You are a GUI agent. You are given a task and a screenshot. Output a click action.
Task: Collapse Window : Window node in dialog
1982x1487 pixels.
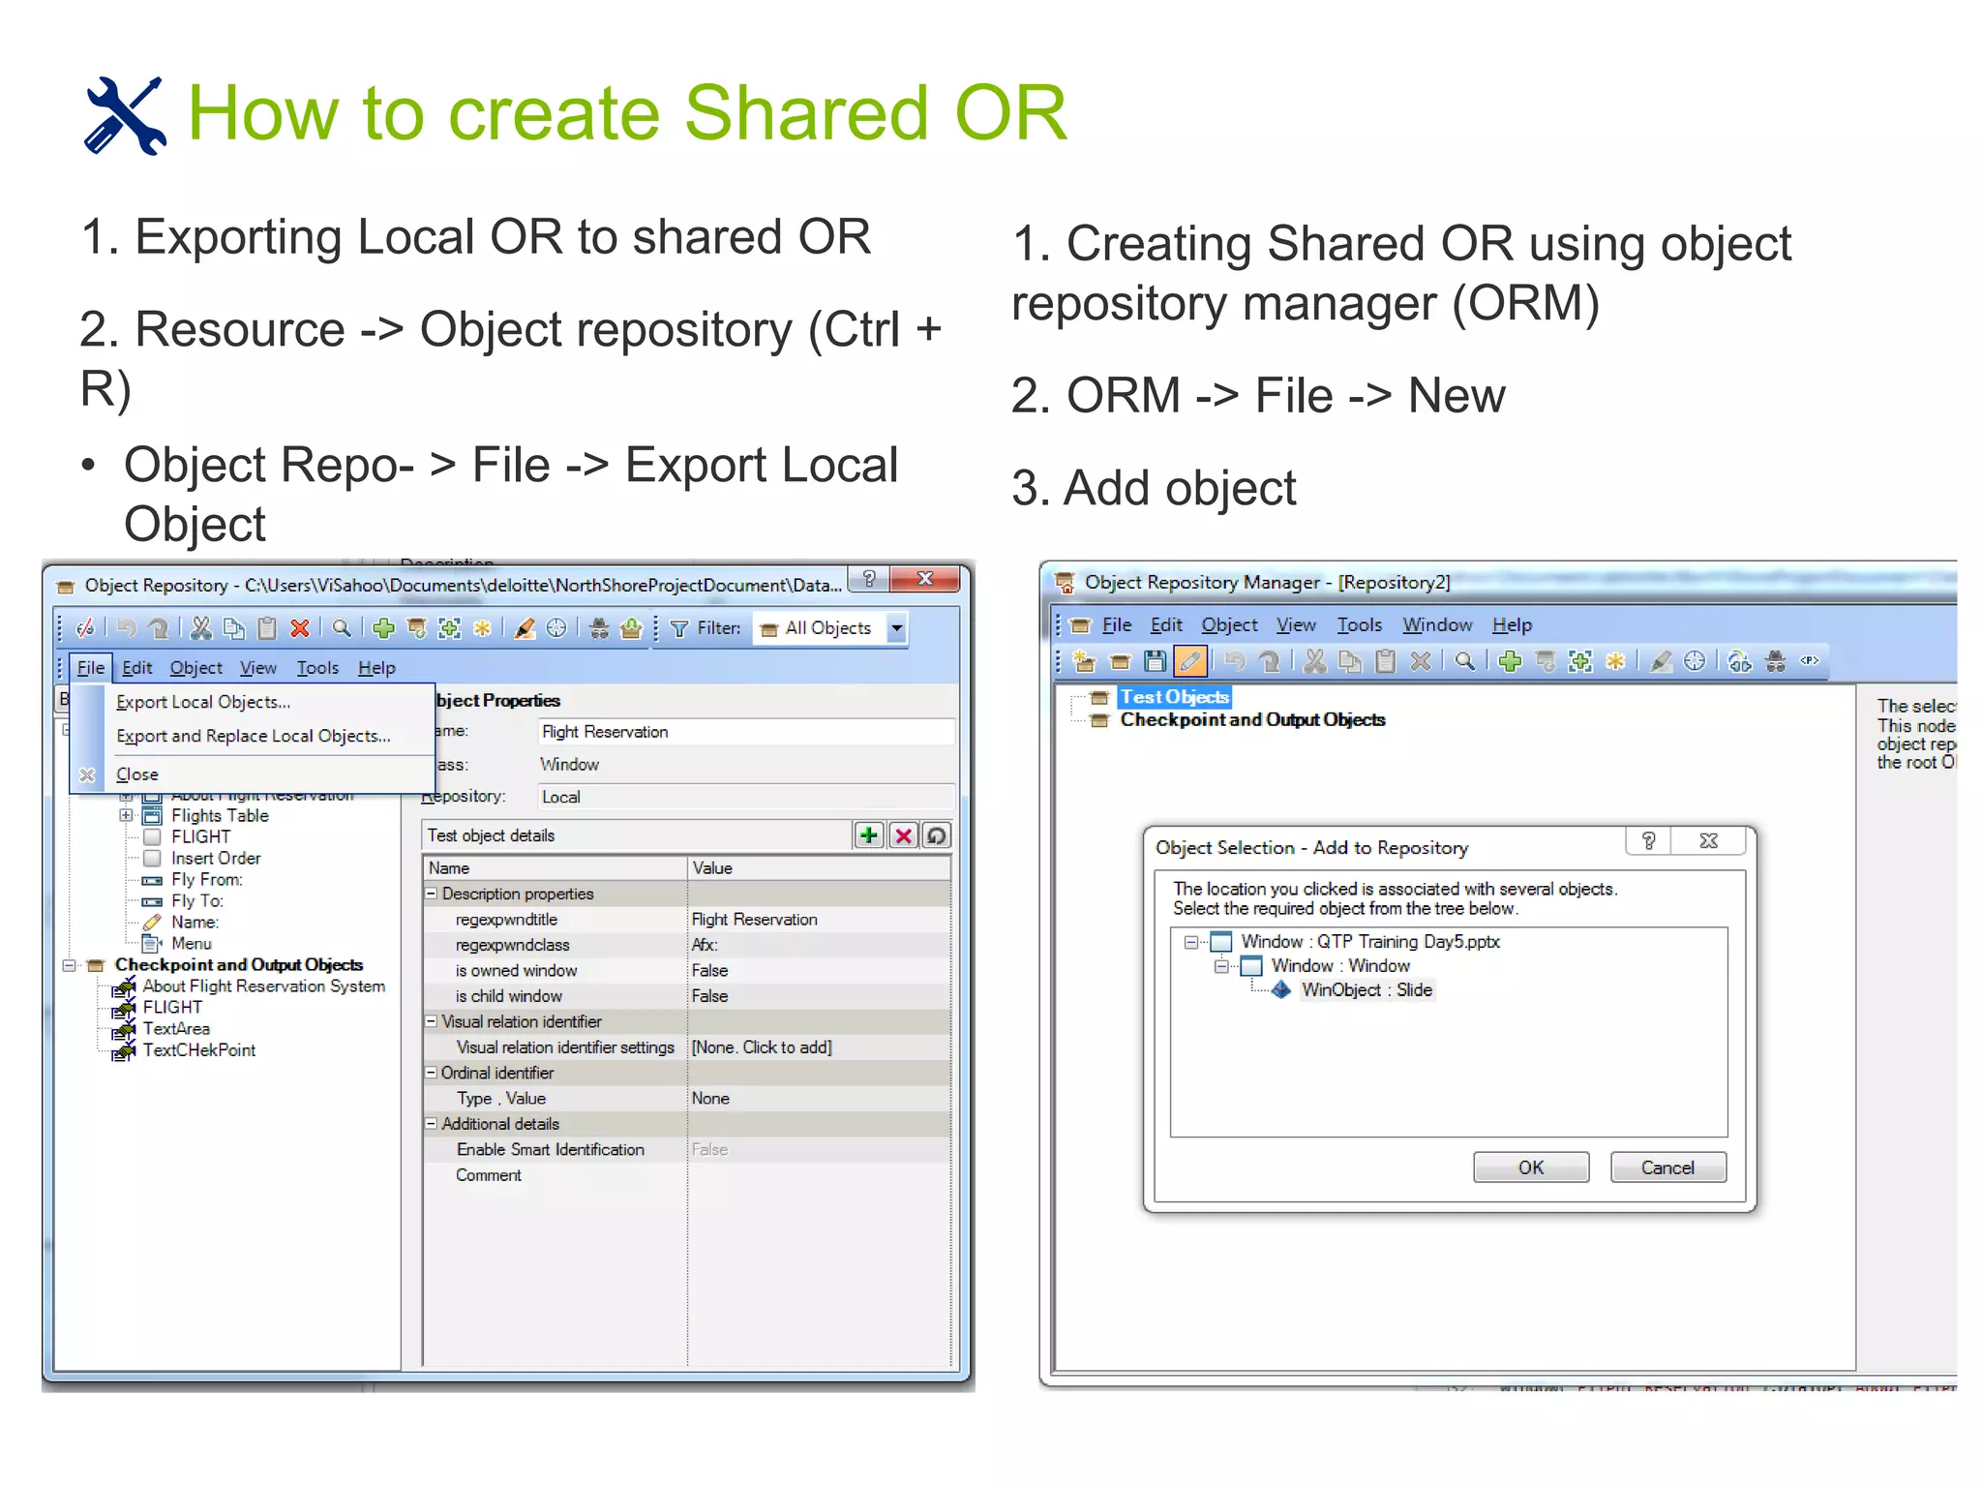tap(1221, 966)
